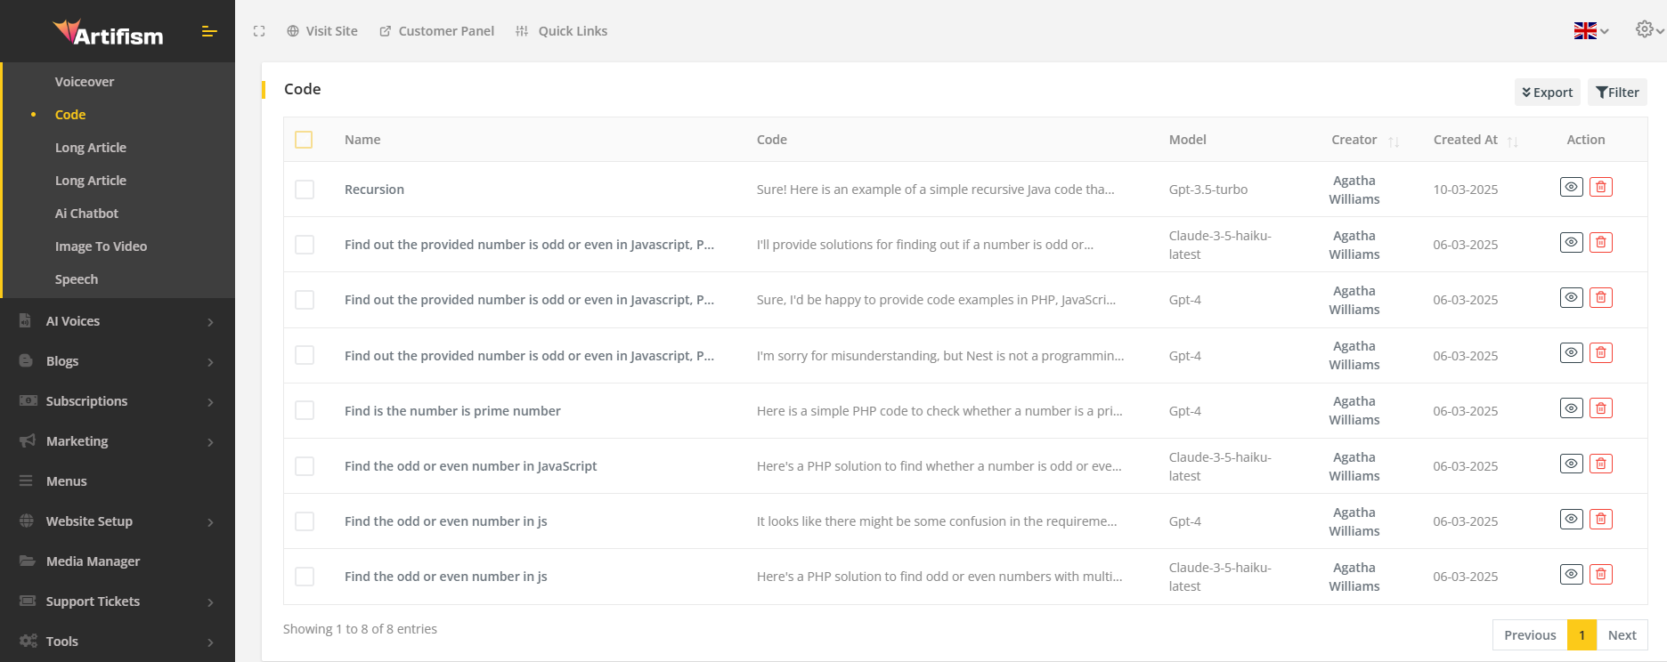The image size is (1667, 662).
Task: Open settings gear icon in top right
Action: point(1645,29)
